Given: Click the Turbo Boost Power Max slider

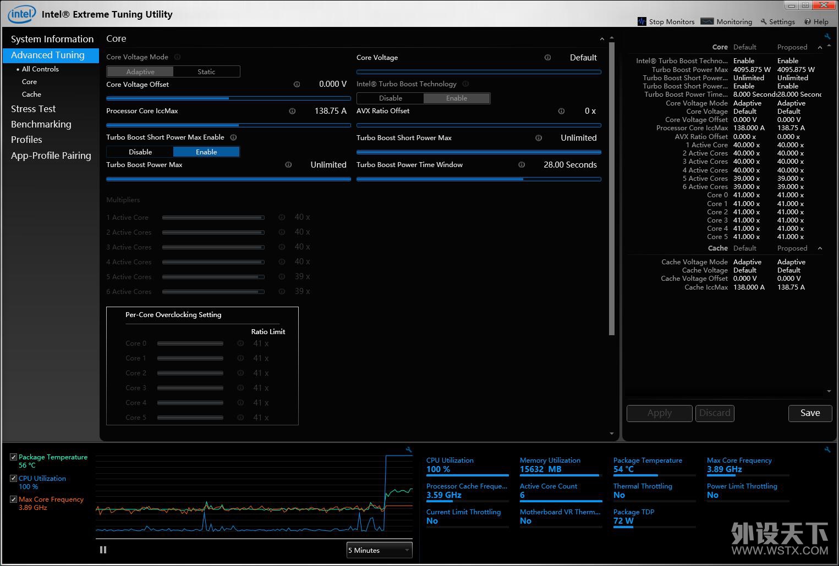Looking at the screenshot, I should click(x=228, y=179).
